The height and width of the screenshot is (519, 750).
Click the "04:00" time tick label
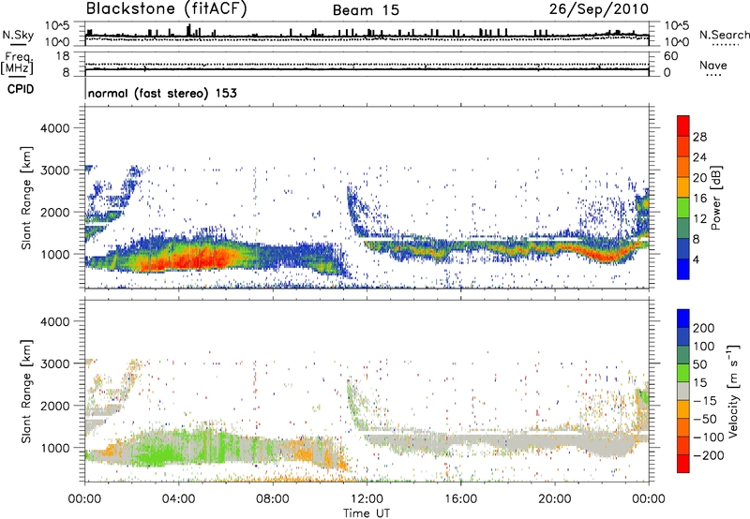[178, 499]
